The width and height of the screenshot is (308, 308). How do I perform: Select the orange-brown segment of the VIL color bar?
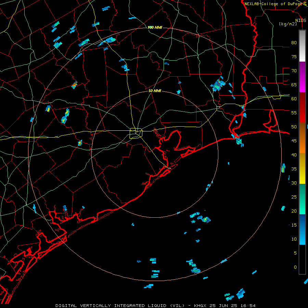302,138
